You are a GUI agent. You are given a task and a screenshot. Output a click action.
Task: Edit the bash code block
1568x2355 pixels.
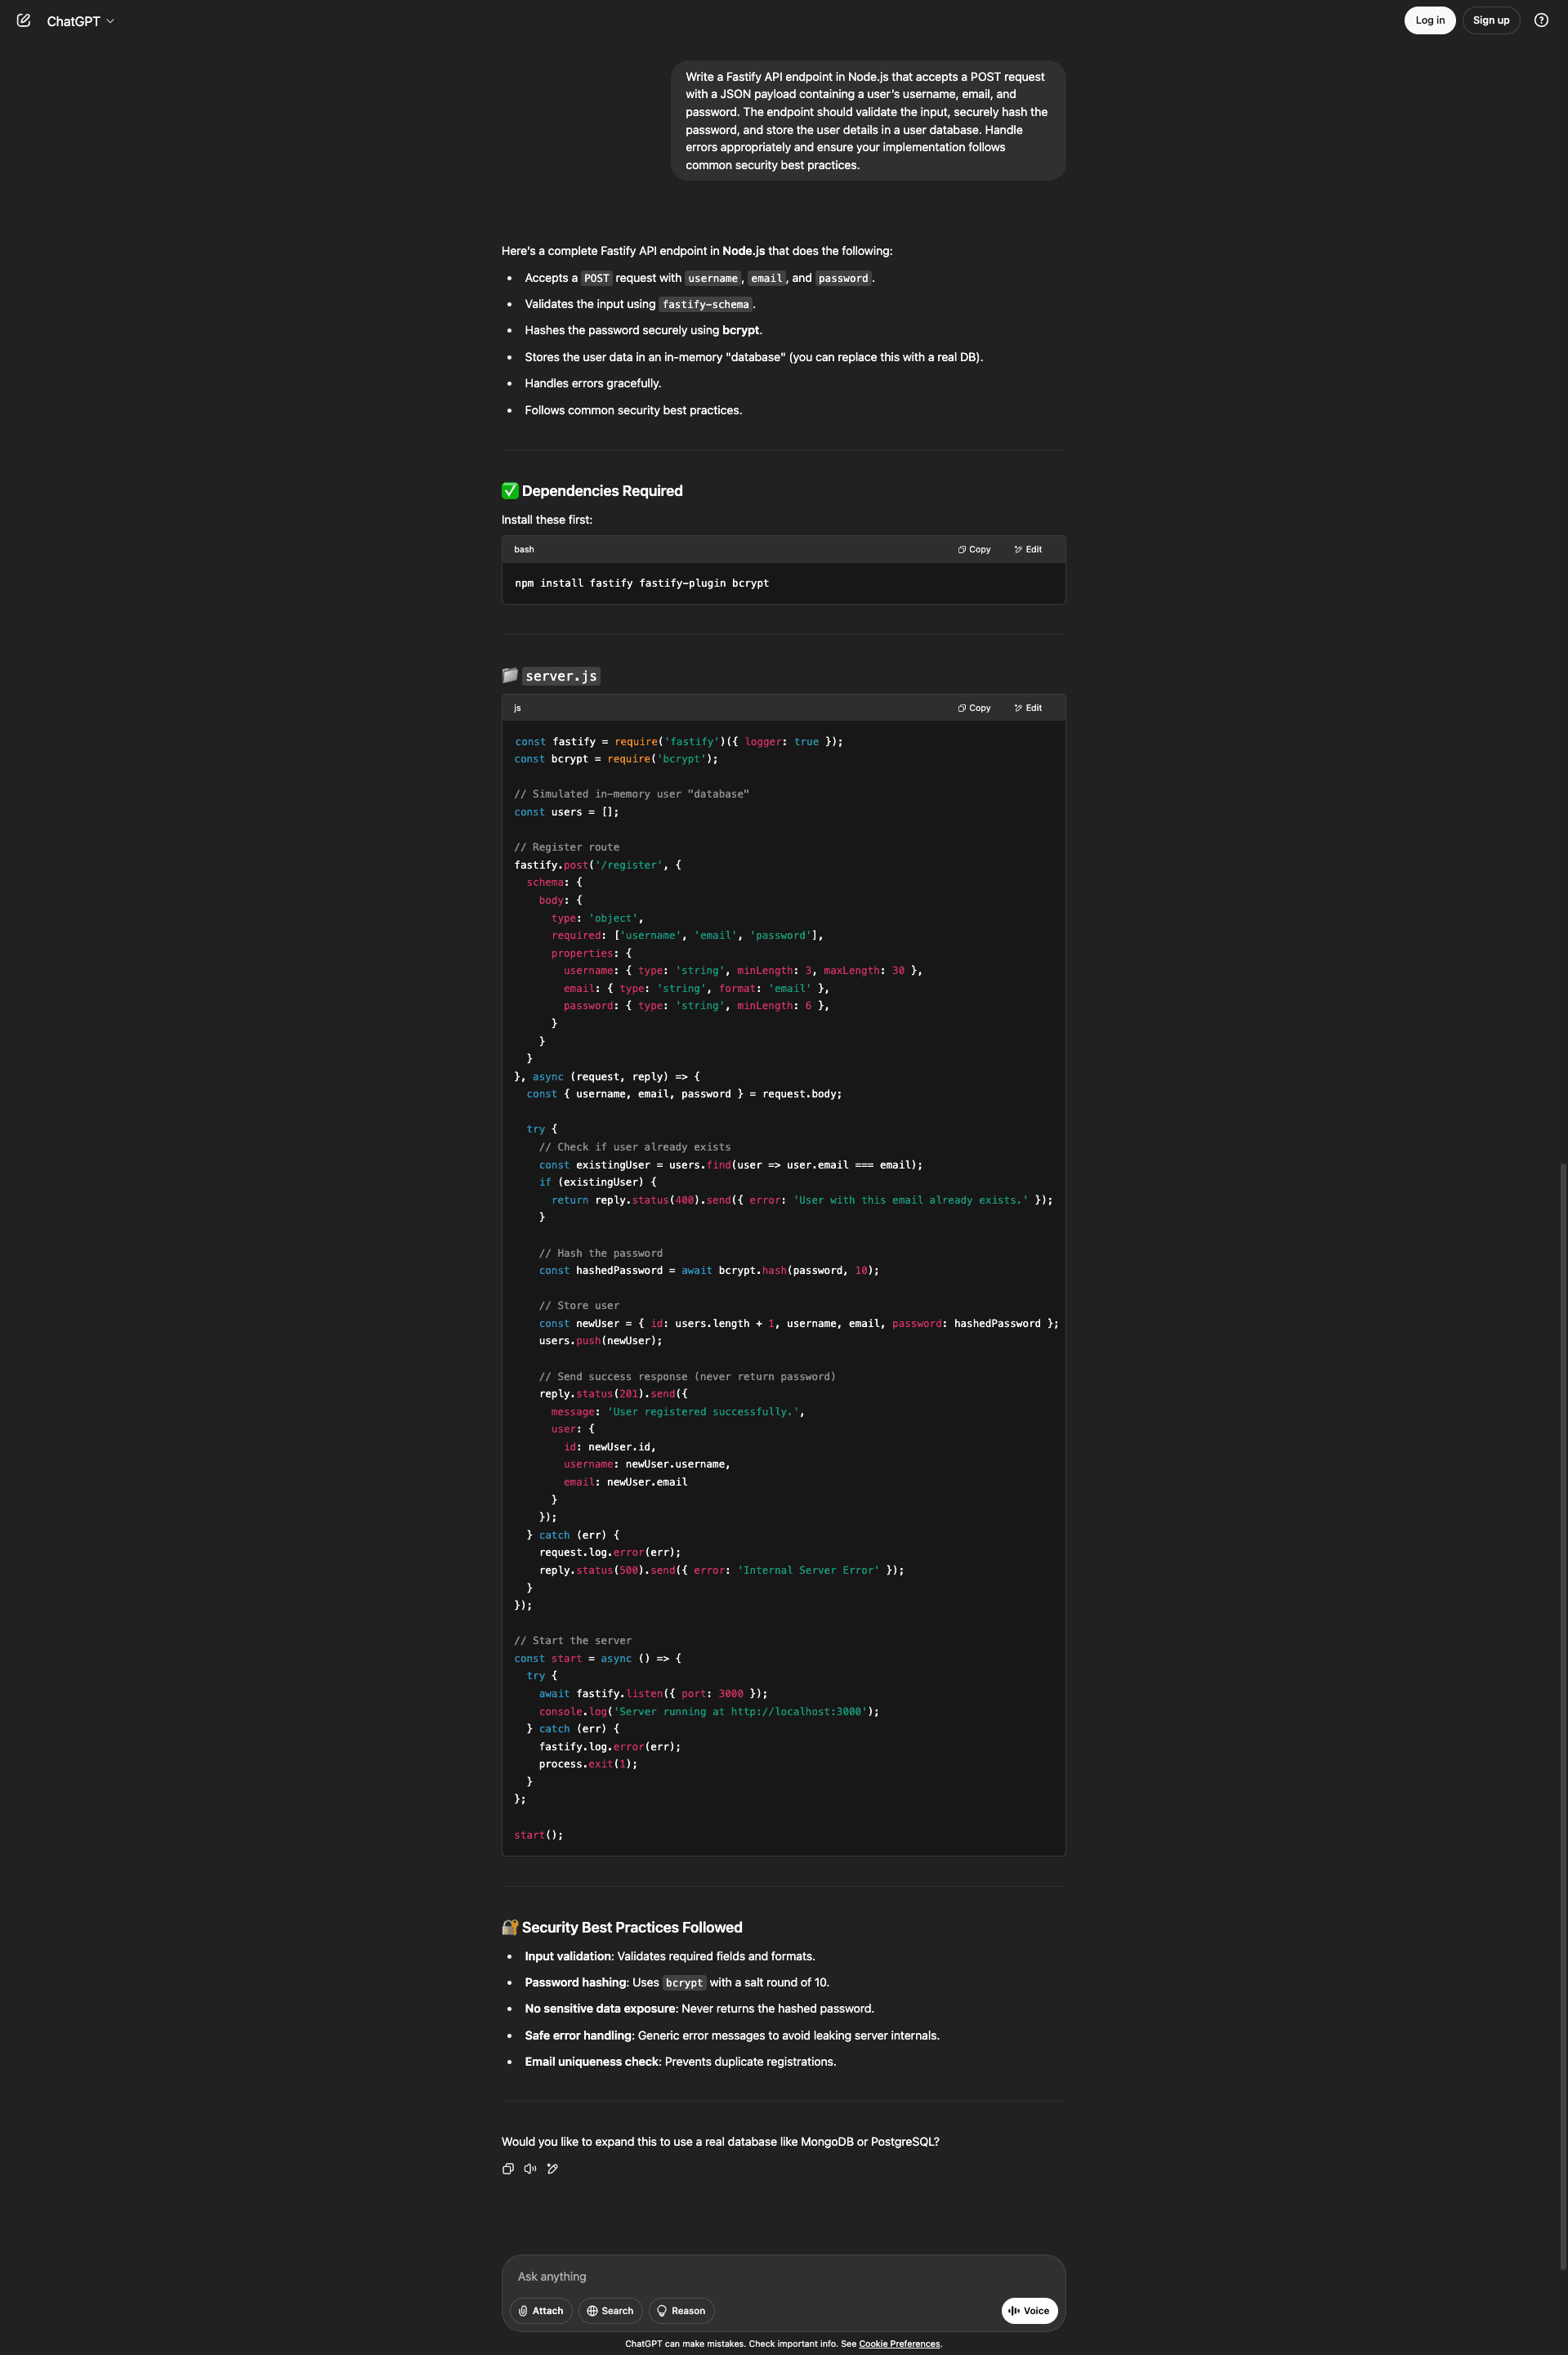point(1028,549)
